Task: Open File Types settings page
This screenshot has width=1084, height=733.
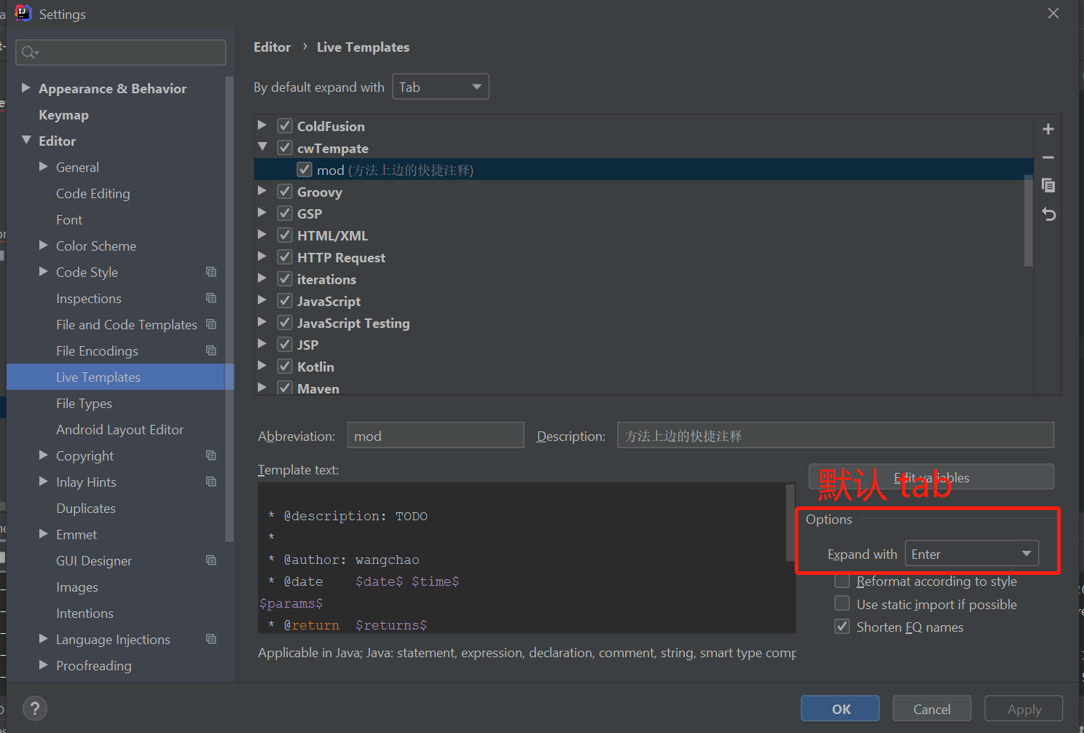Action: 84,404
